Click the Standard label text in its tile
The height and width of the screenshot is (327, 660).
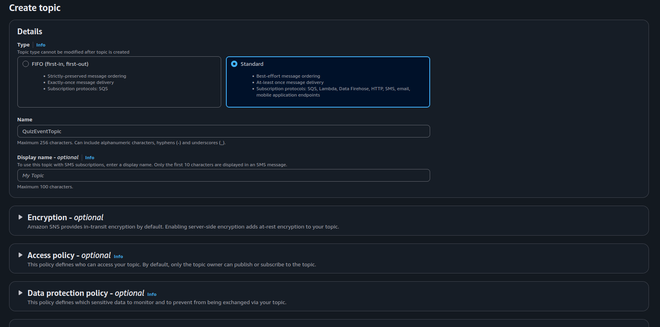tap(252, 64)
